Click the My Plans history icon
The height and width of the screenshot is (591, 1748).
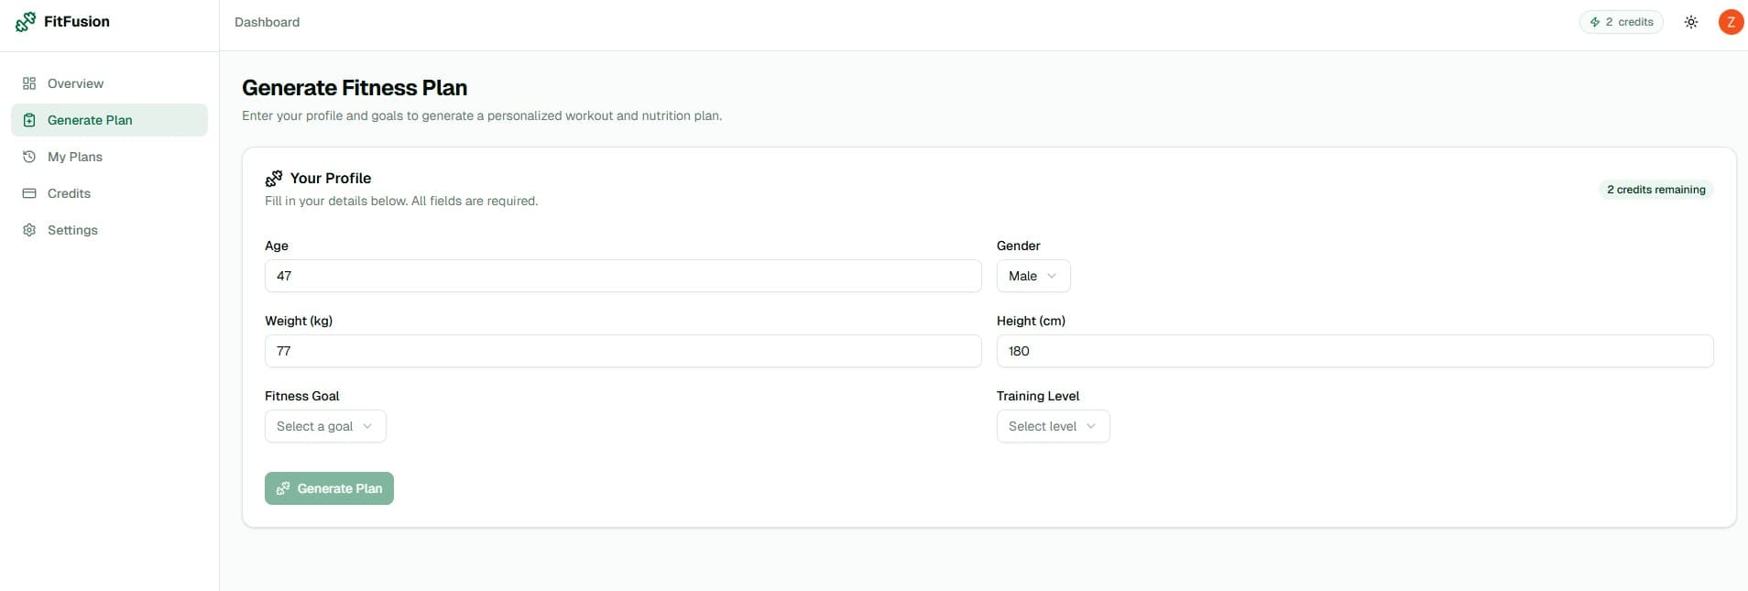point(29,157)
